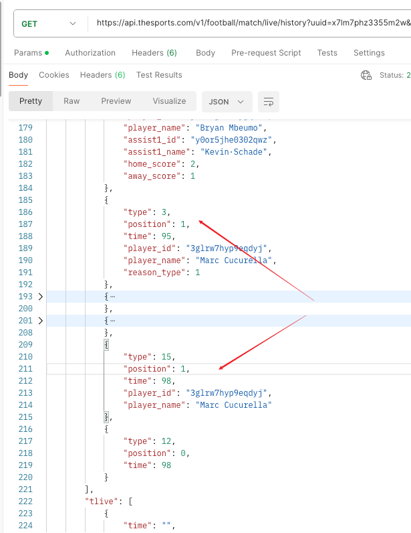This screenshot has height=533, width=411.
Task: Open the Authorization tab
Action: coord(90,53)
